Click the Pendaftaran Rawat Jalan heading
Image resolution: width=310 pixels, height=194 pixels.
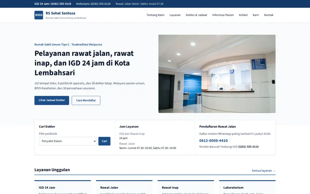[217, 126]
